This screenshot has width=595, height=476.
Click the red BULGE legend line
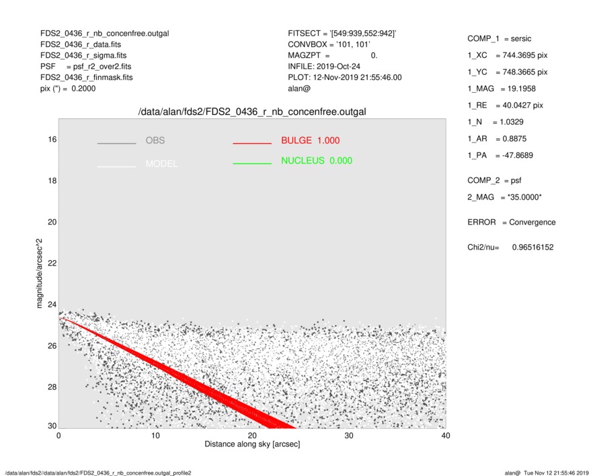[252, 144]
